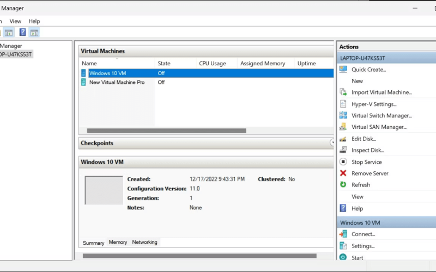
Task: Switch to the Memory tab
Action: (118, 242)
